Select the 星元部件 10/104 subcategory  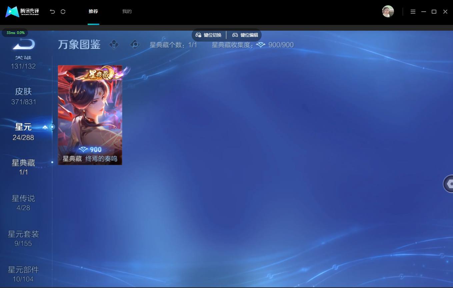(x=23, y=274)
